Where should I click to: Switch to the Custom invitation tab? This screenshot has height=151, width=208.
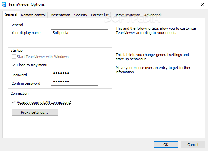click(x=126, y=15)
